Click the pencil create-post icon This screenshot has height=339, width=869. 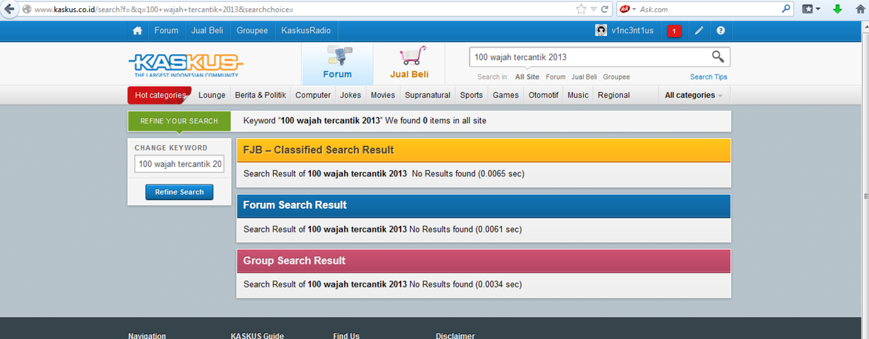coord(699,31)
